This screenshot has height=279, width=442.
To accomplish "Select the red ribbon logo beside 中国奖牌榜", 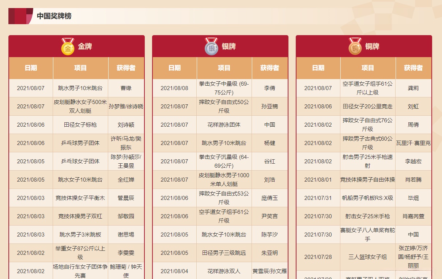I will tap(21, 16).
